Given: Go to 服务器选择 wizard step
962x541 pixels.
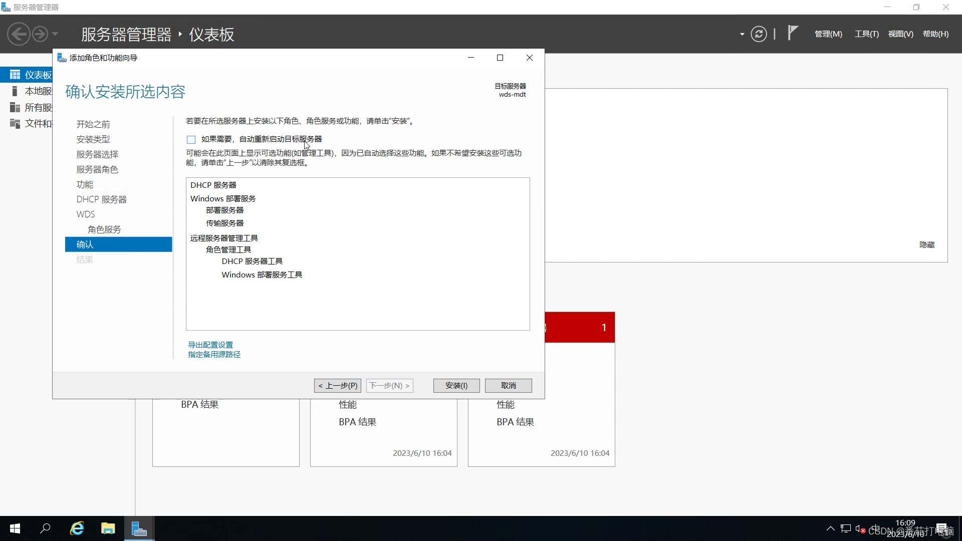Looking at the screenshot, I should 97,154.
